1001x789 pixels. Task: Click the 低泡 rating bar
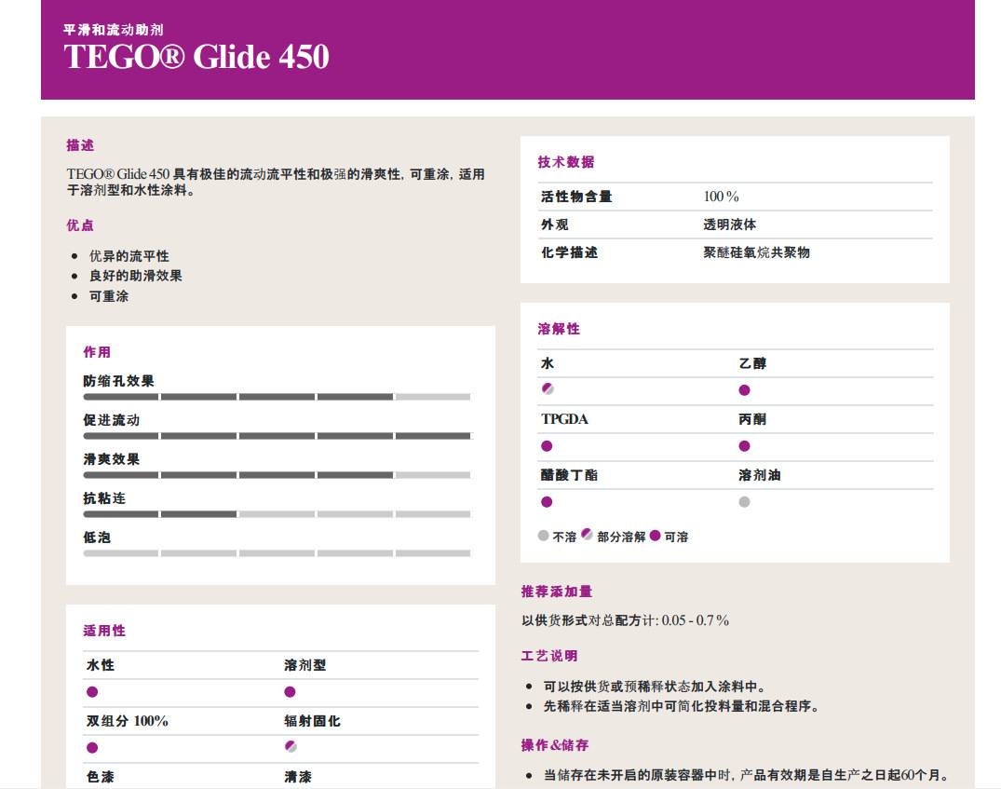(x=277, y=553)
